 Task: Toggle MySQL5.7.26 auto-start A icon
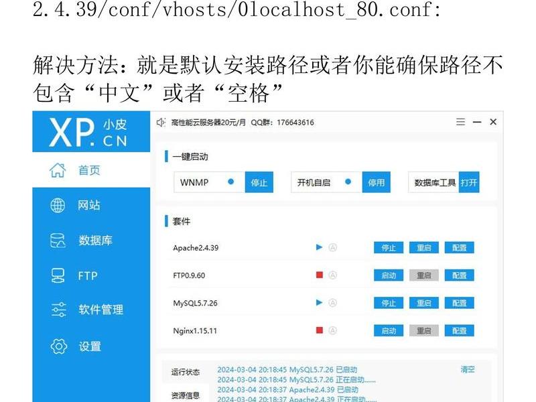tap(332, 303)
